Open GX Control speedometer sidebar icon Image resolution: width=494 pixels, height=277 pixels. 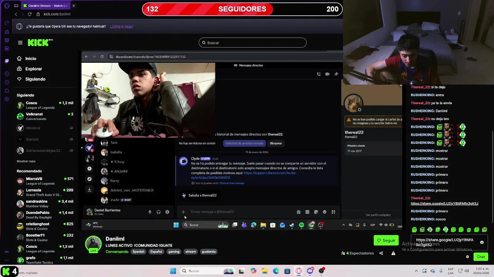tap(7, 23)
